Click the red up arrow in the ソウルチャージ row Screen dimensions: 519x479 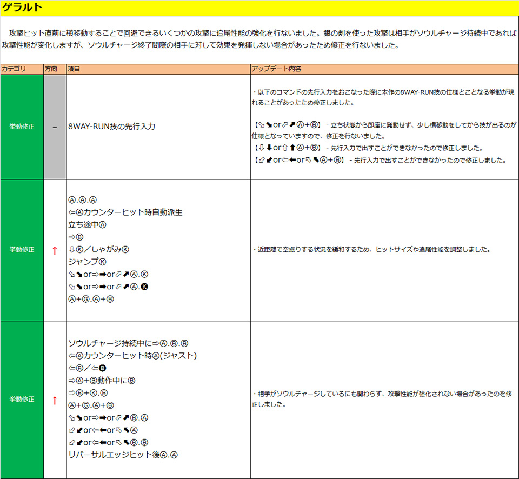(55, 400)
